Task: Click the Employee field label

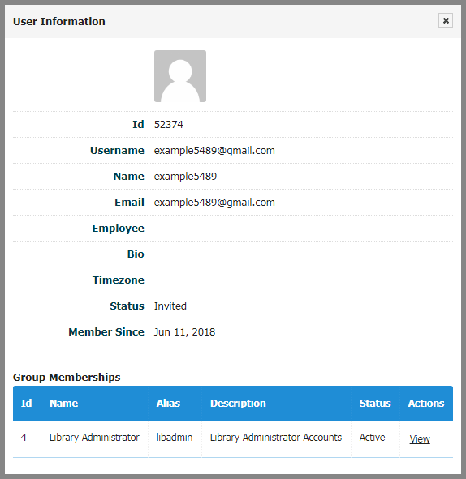Action: pyautogui.click(x=118, y=229)
